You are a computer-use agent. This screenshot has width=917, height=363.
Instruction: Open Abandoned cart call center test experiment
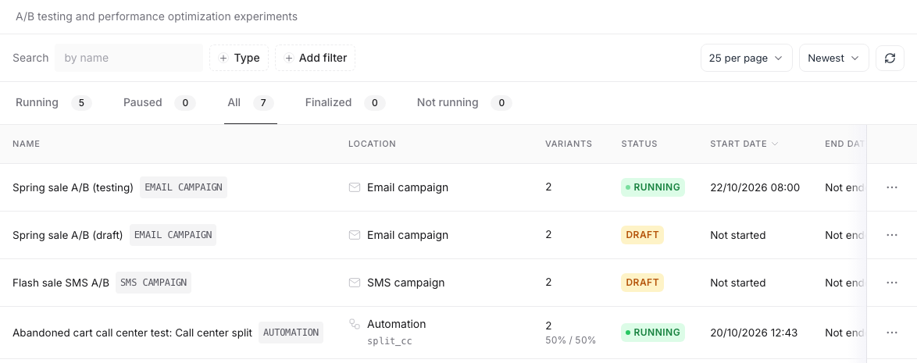[x=132, y=333]
